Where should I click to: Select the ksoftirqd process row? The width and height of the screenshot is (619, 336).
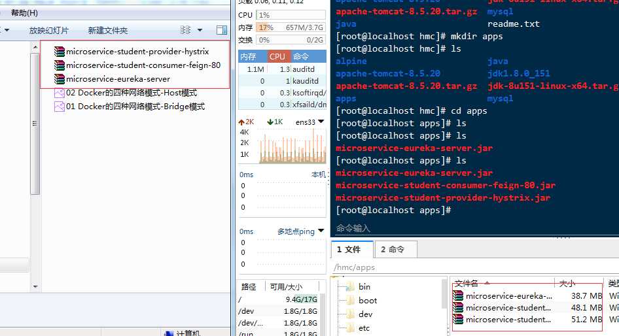pos(282,93)
